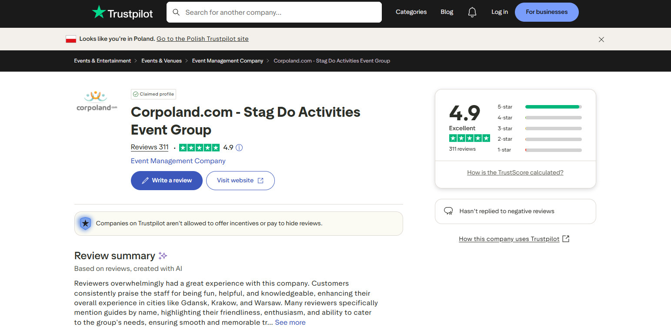
Task: Click the info icon next to the 4.9 rating
Action: tap(239, 148)
